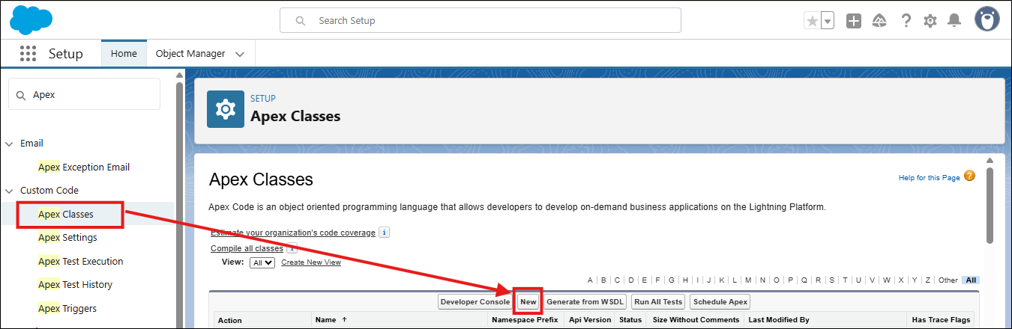Filter list by letter A
1012x329 pixels.
[x=590, y=280]
